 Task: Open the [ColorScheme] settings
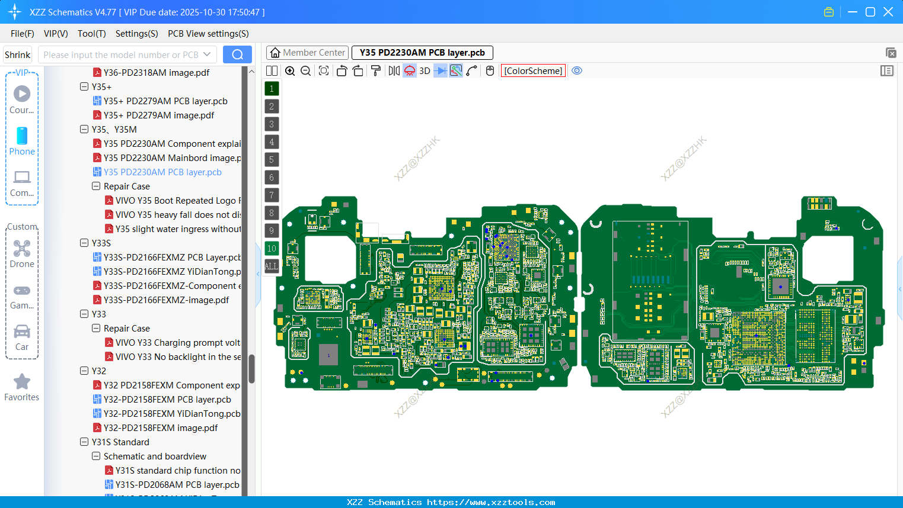532,70
